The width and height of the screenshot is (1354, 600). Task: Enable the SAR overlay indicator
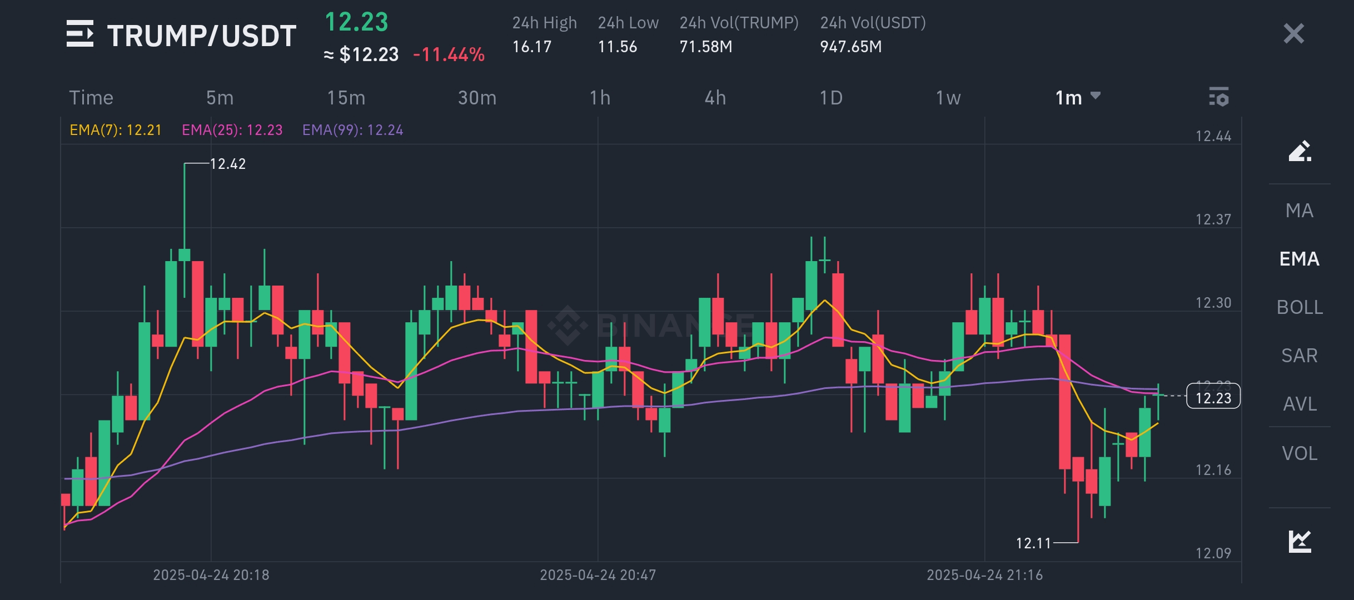(x=1300, y=356)
